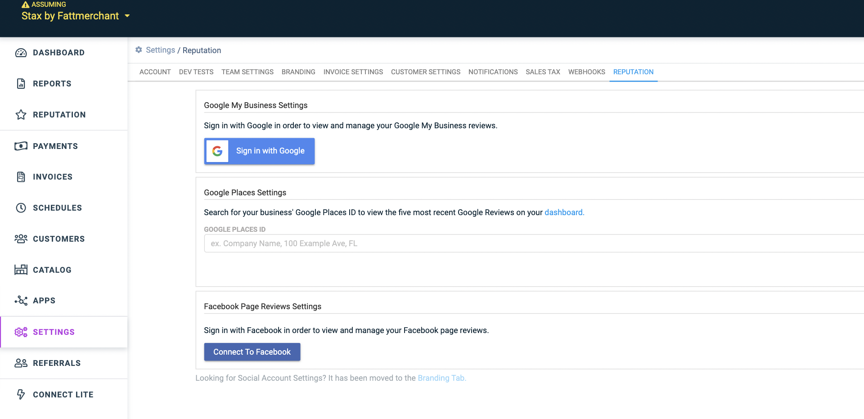Follow the dashboard link
Image resolution: width=864 pixels, height=419 pixels.
564,212
